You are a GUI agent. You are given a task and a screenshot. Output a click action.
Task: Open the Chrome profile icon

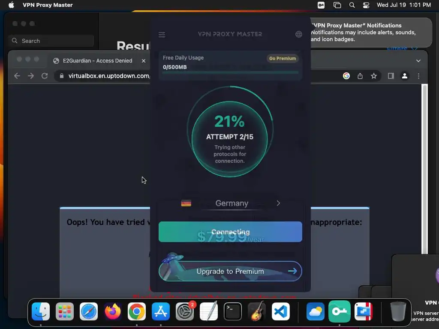(405, 76)
